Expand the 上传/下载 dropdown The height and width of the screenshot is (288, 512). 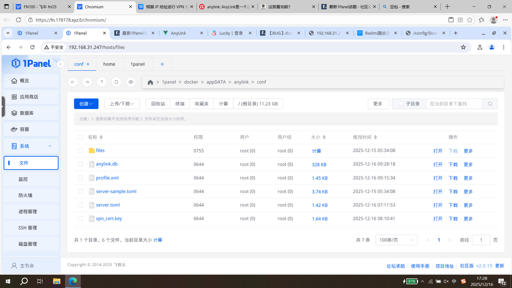click(122, 104)
